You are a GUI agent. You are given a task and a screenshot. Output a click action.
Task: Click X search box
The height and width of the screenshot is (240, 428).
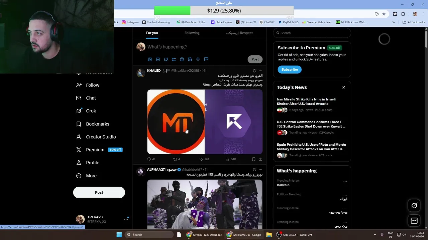pyautogui.click(x=312, y=33)
